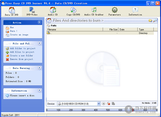
Task: Collapse the Data Burning... panel
Action: pos(39,68)
